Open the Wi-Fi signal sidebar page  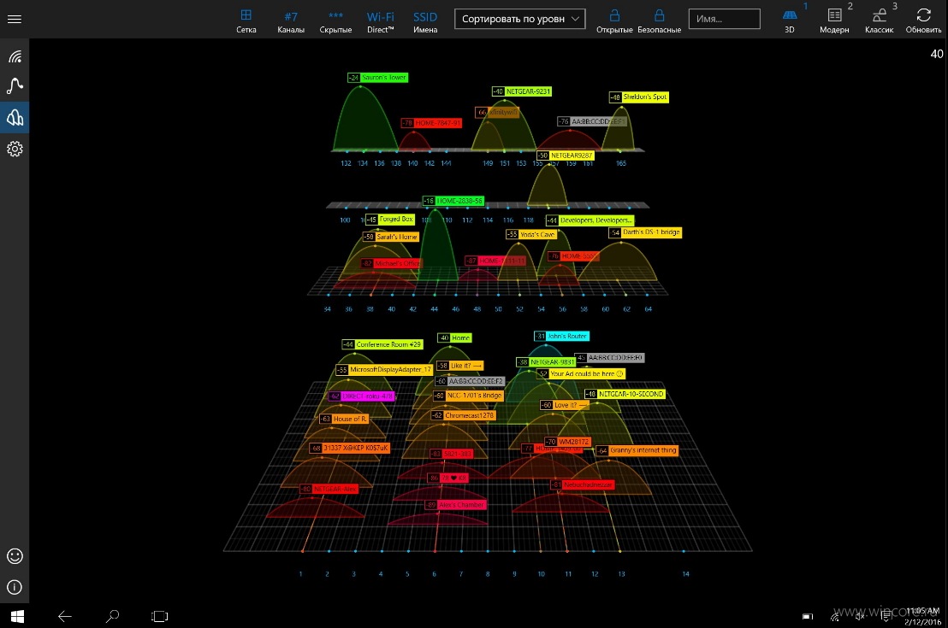15,56
